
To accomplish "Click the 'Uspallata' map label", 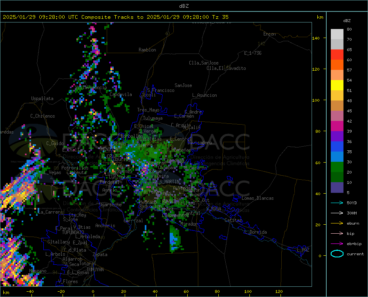I will 42,98.
